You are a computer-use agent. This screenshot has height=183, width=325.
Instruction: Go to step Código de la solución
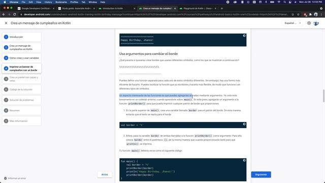[22, 89]
